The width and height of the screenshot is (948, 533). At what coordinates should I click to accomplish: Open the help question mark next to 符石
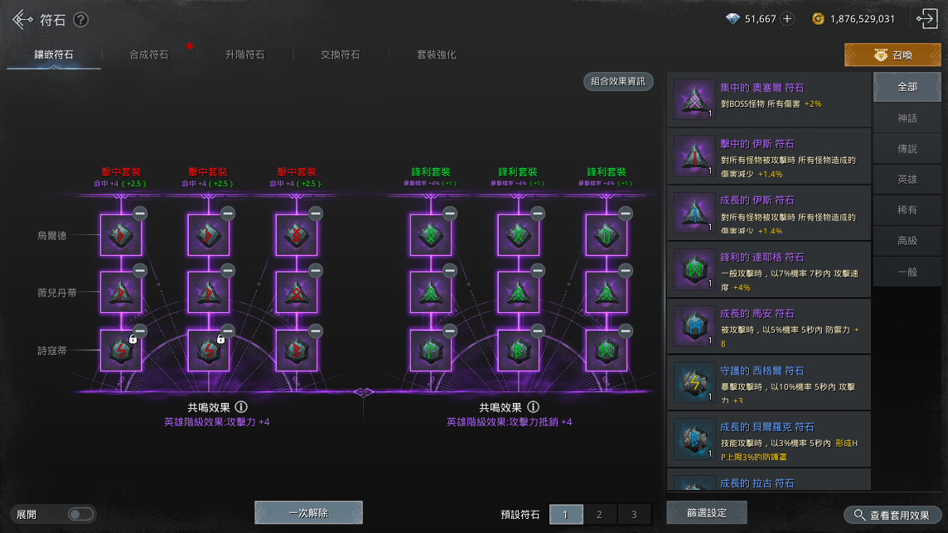pyautogui.click(x=80, y=20)
